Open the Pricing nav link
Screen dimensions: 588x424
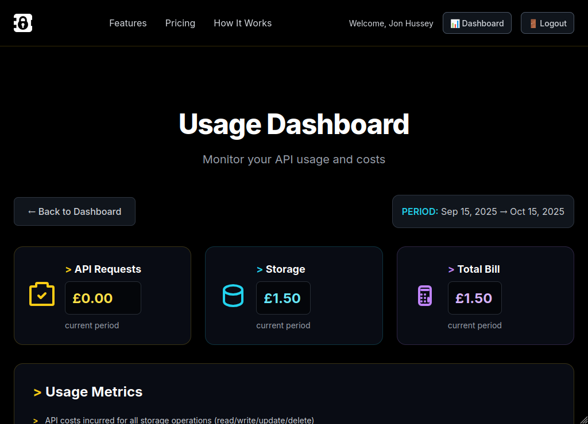coord(180,23)
